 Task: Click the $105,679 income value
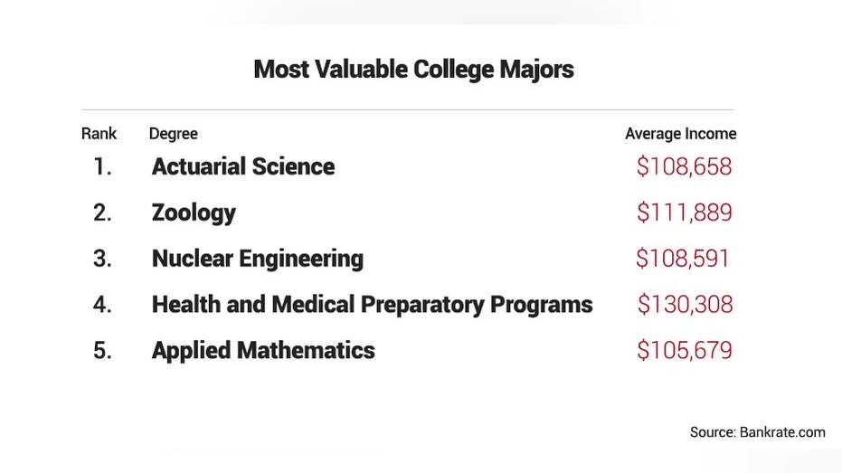(x=685, y=350)
